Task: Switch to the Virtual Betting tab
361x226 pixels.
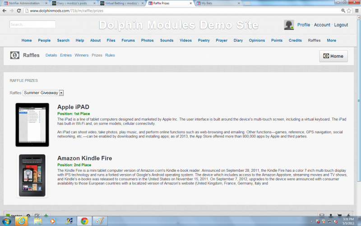Action: tap(122, 3)
